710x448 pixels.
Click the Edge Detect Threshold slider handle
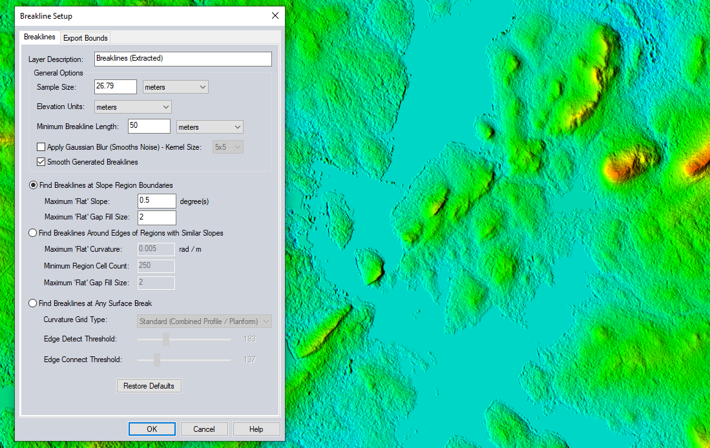point(166,339)
